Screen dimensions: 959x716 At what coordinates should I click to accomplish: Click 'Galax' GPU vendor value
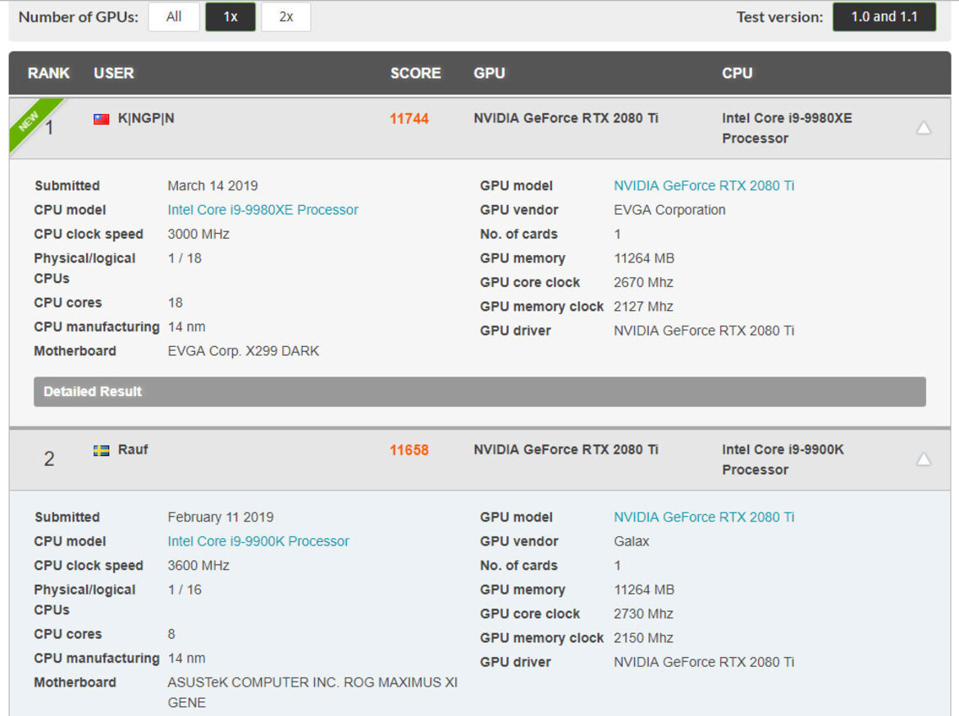click(632, 541)
